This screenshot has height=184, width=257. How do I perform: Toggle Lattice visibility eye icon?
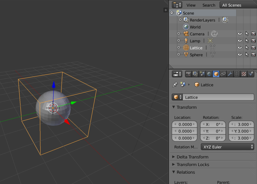click(240, 48)
